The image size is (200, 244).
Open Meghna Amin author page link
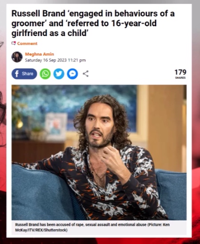(x=40, y=54)
